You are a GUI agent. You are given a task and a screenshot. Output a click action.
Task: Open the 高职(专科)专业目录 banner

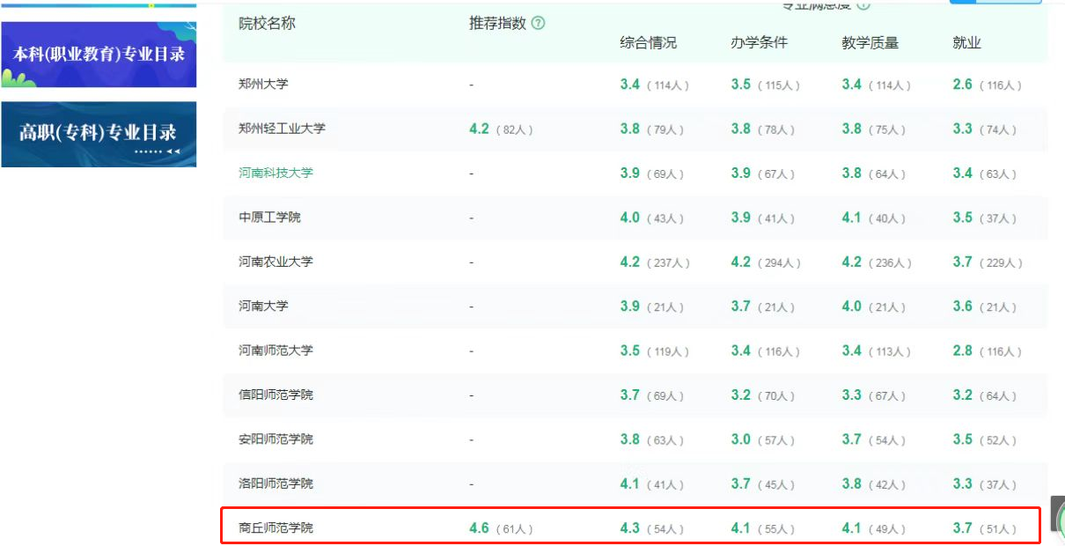[99, 134]
